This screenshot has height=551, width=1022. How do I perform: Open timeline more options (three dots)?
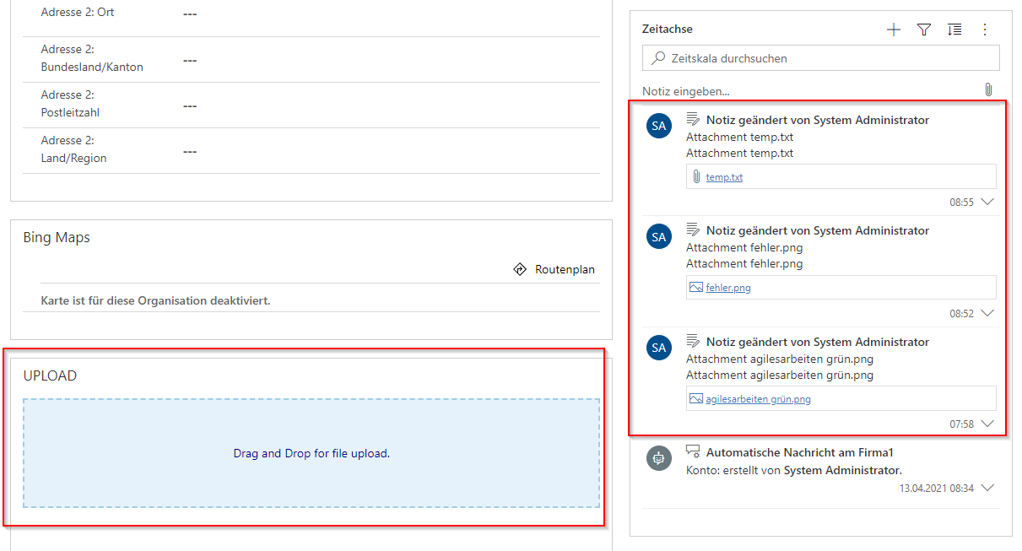pos(984,30)
